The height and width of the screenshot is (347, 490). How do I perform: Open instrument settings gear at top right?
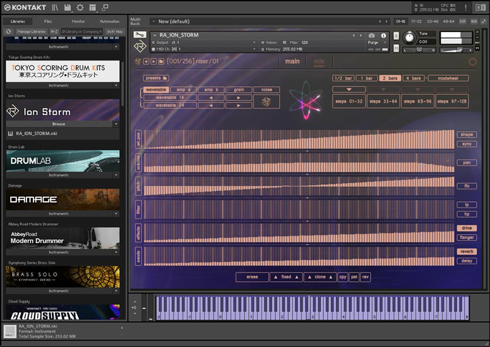click(x=472, y=62)
